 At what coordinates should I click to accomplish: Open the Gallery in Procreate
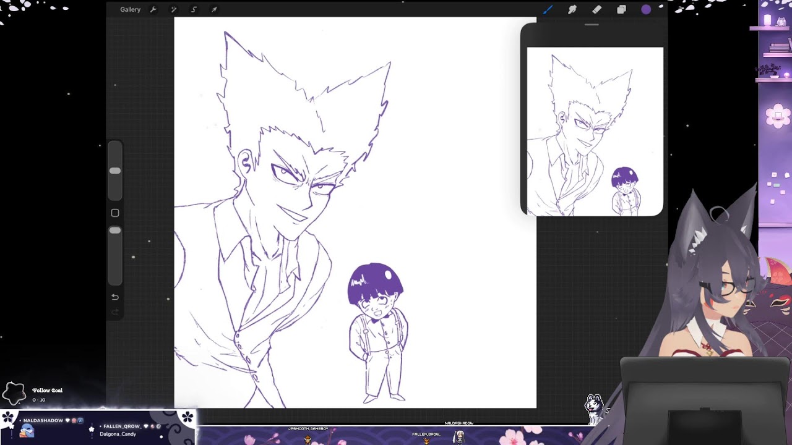point(130,9)
